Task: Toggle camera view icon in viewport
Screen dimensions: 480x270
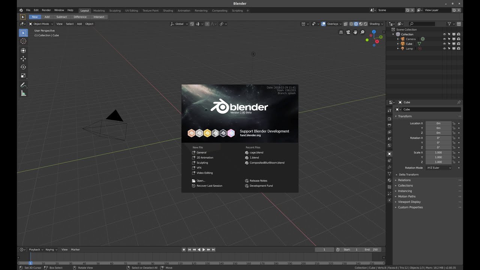Action: pyautogui.click(x=348, y=32)
